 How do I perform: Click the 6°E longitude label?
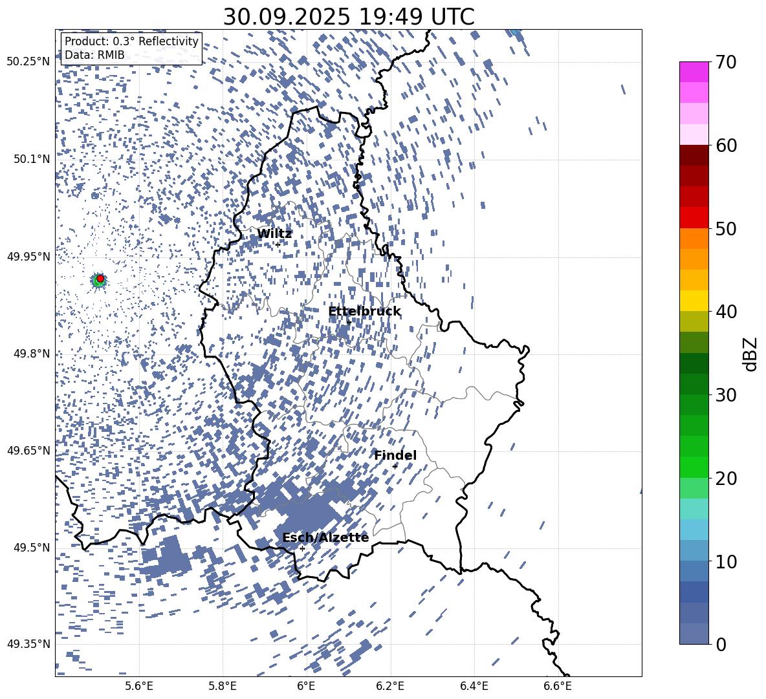pos(306,686)
